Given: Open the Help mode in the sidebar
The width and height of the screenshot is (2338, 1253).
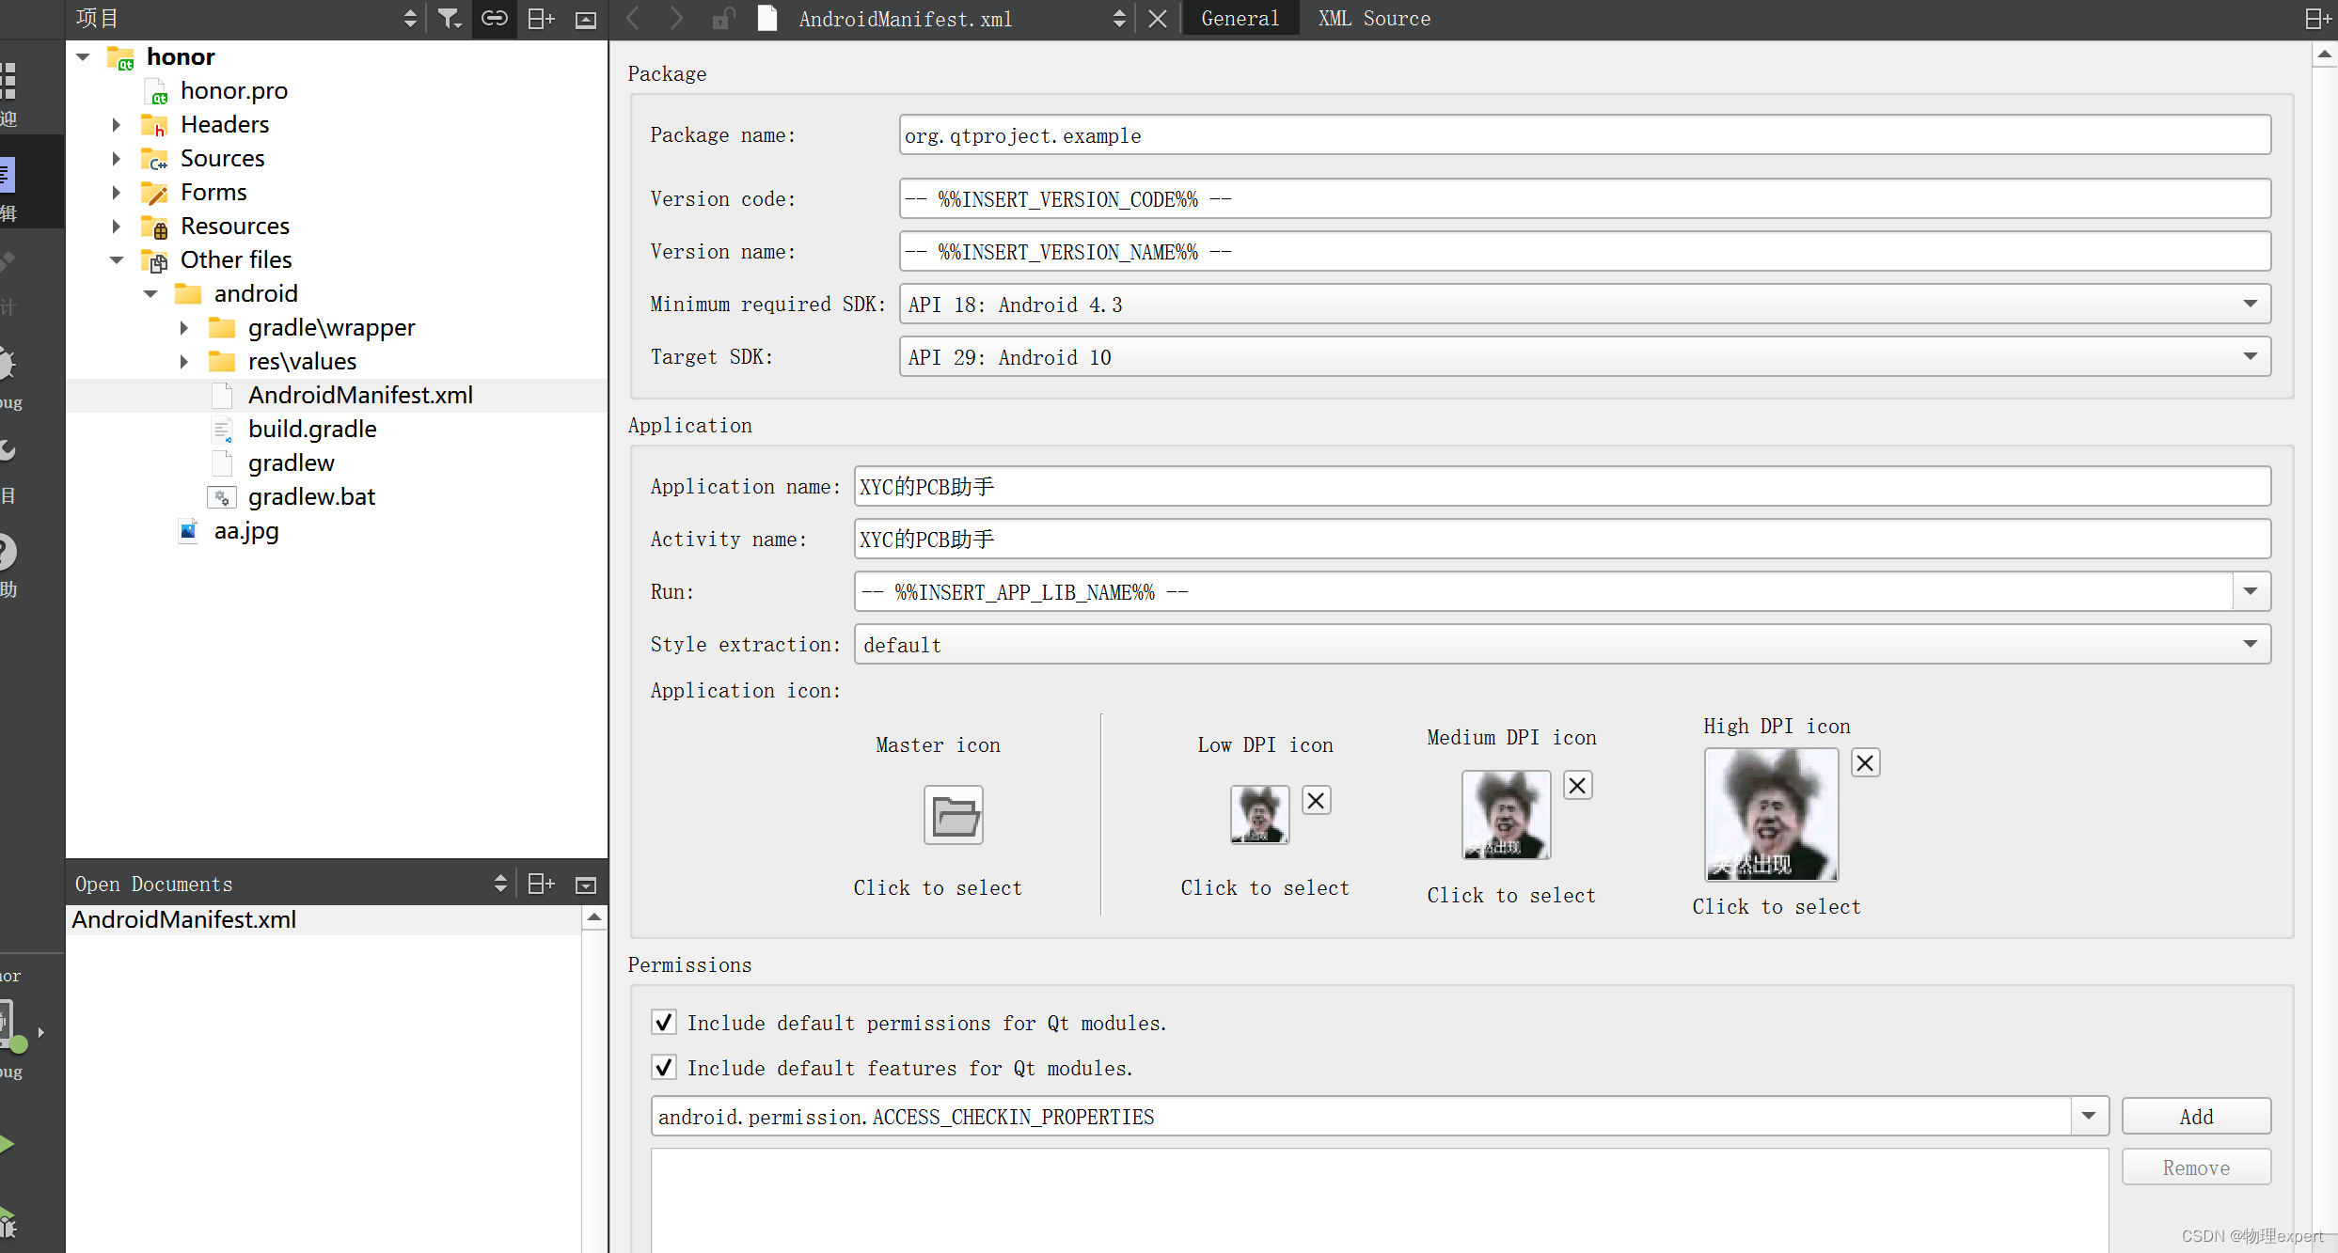Looking at the screenshot, I should (8, 564).
